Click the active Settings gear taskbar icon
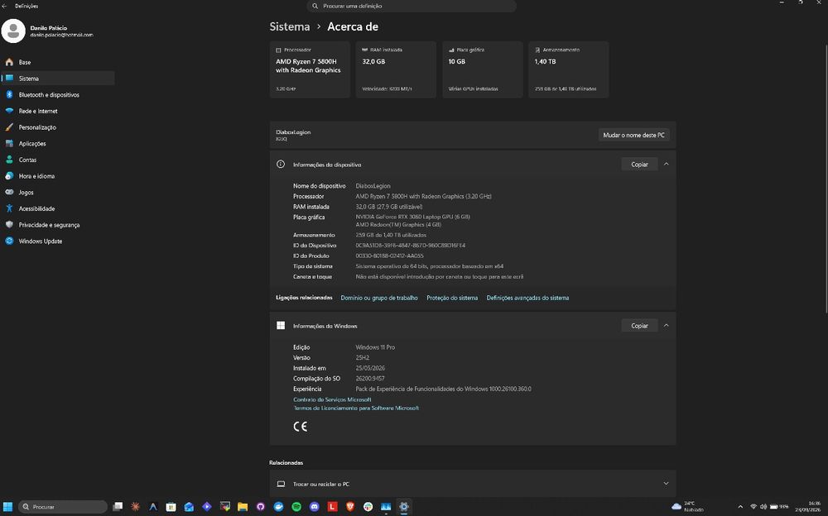The width and height of the screenshot is (828, 516). [404, 507]
